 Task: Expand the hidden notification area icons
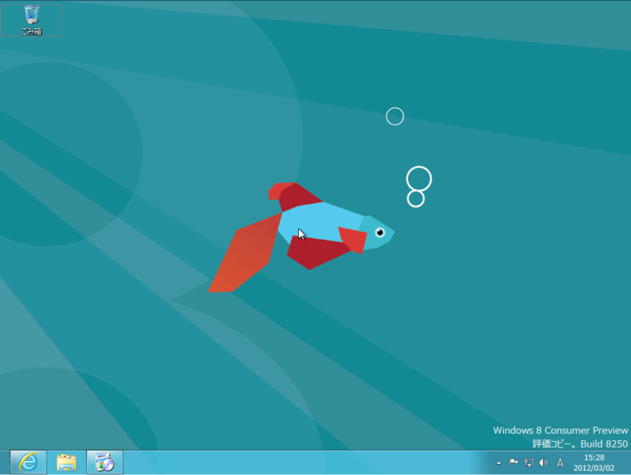click(x=499, y=462)
